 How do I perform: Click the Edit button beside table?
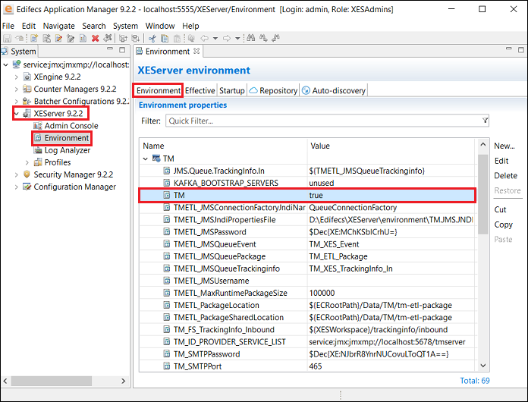(x=501, y=161)
